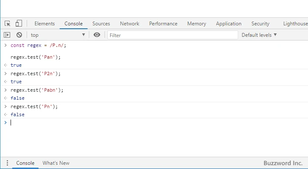Switch to the Memory tab
308x169 pixels.
pos(197,24)
